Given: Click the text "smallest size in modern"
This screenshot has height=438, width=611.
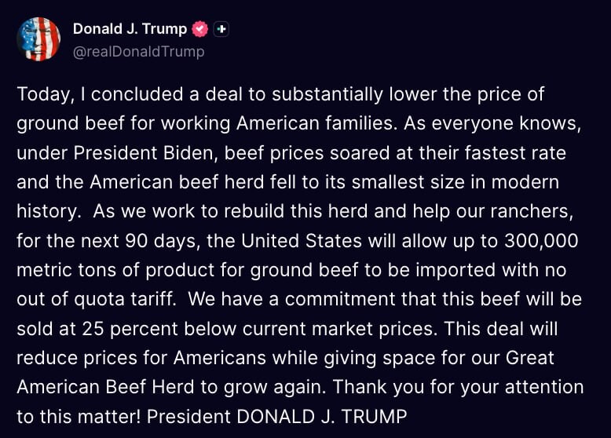Looking at the screenshot, I should tap(456, 182).
